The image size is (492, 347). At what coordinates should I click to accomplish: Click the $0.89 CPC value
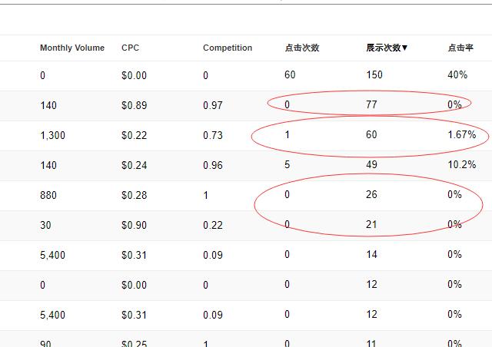pyautogui.click(x=134, y=105)
